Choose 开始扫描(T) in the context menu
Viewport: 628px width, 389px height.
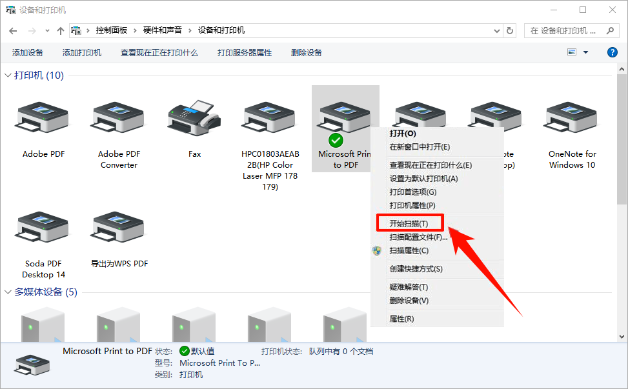410,223
